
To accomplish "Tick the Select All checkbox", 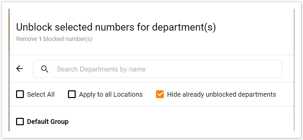I will pyautogui.click(x=20, y=94).
